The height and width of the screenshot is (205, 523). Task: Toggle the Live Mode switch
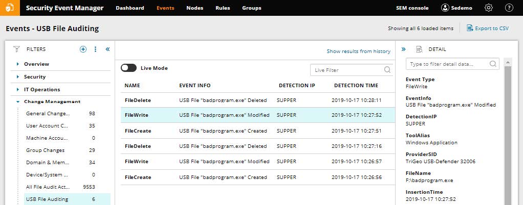[x=129, y=68]
